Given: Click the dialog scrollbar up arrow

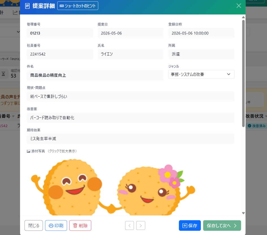Looking at the screenshot, I should 243,17.
